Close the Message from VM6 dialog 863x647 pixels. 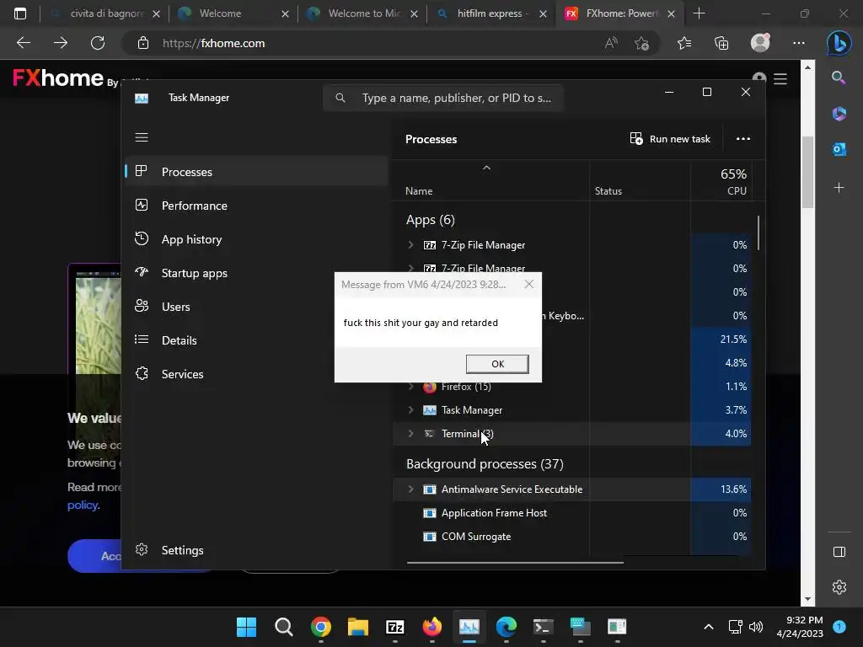(x=529, y=284)
